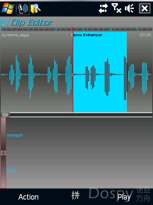Select the audio editor app icon
Viewport: 153px width, 205px height.
click(x=23, y=9)
